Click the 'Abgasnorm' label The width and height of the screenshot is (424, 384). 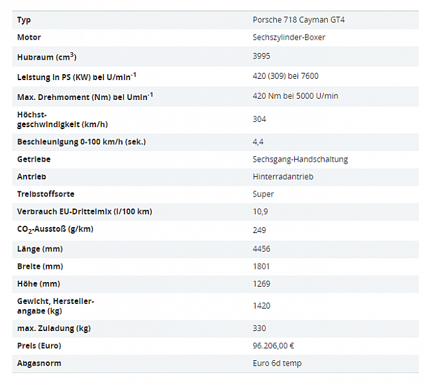[39, 363]
